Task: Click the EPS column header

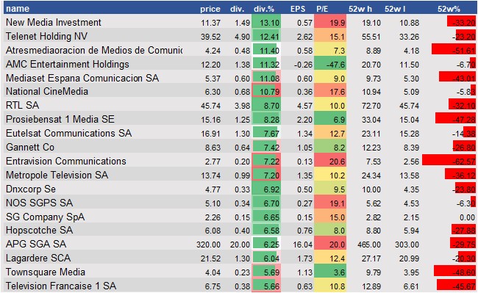Action: point(298,9)
